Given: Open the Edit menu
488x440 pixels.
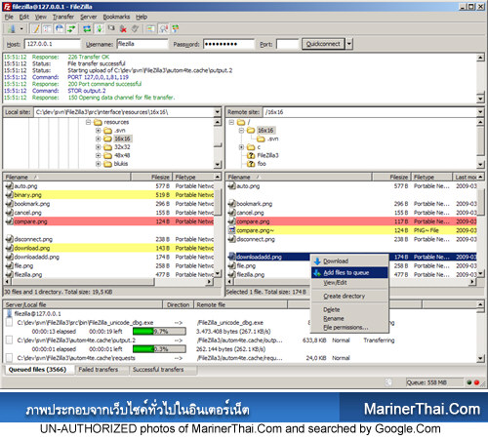Looking at the screenshot, I should tap(23, 17).
